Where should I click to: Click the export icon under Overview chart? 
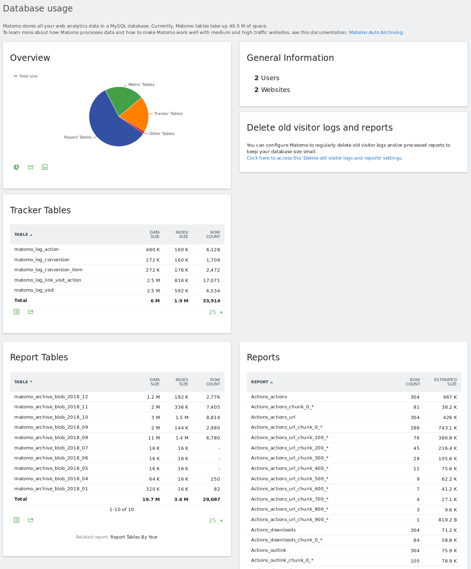[x=31, y=167]
